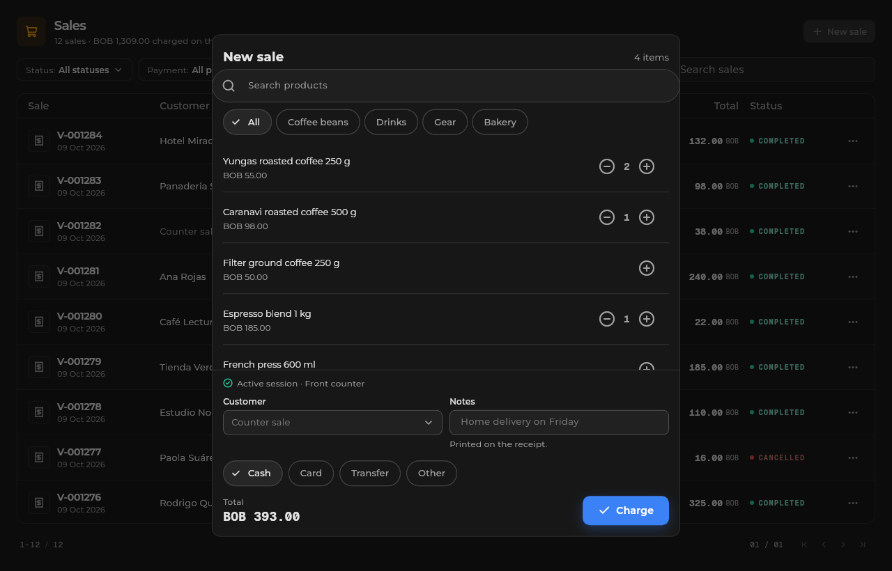
Task: Filter products by Bakery
Action: (x=500, y=122)
